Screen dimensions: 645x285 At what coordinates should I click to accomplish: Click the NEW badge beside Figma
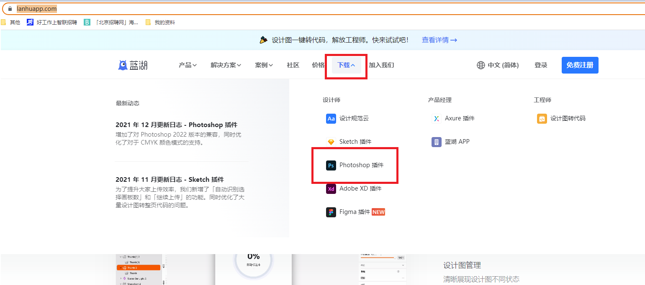click(x=378, y=212)
